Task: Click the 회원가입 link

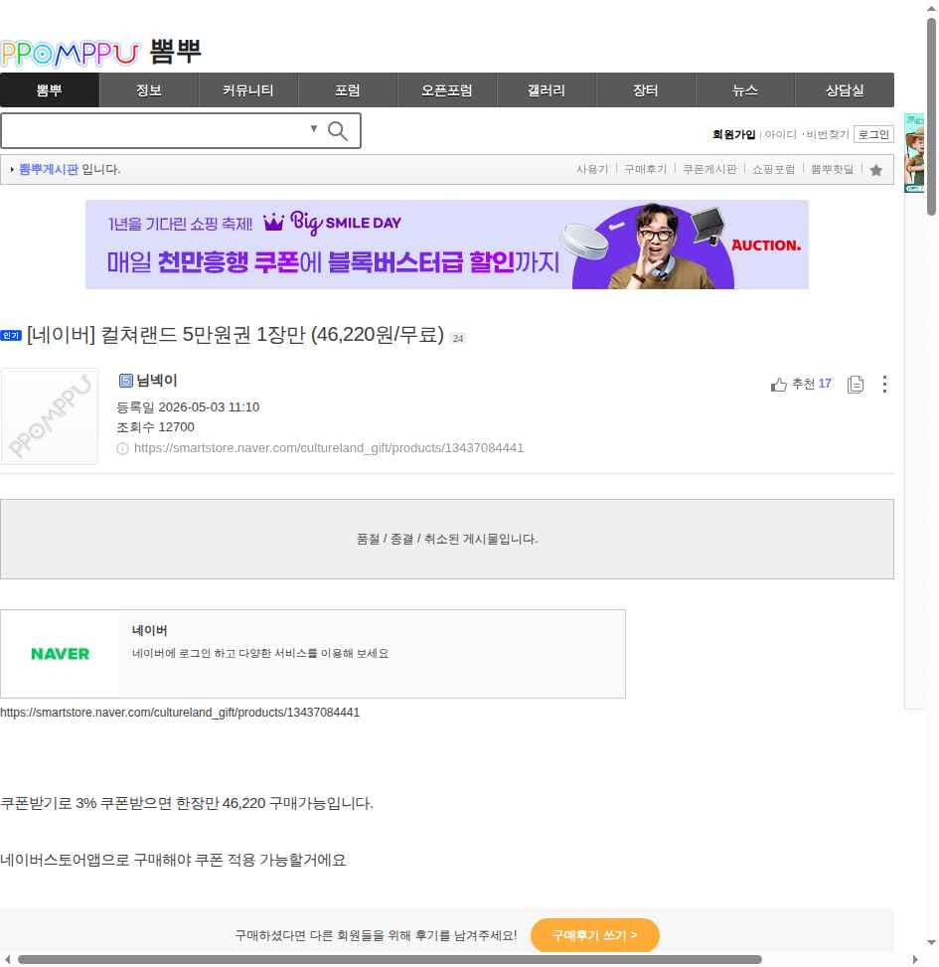Action: 733,134
